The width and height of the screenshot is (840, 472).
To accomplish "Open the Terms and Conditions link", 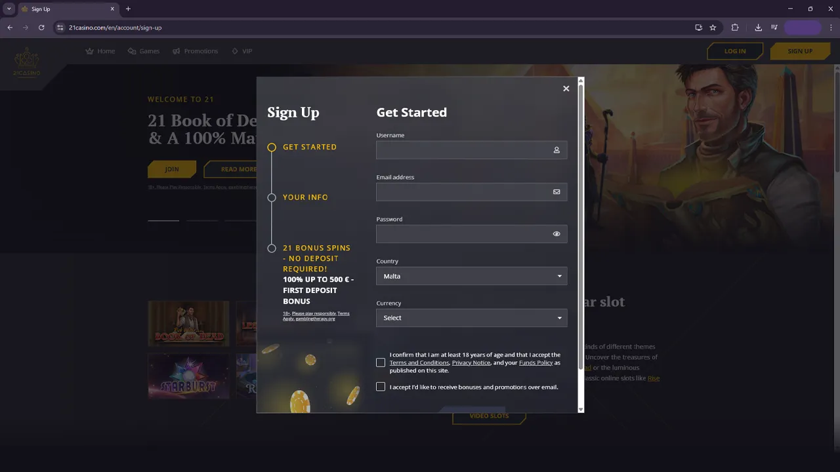I will [x=419, y=363].
